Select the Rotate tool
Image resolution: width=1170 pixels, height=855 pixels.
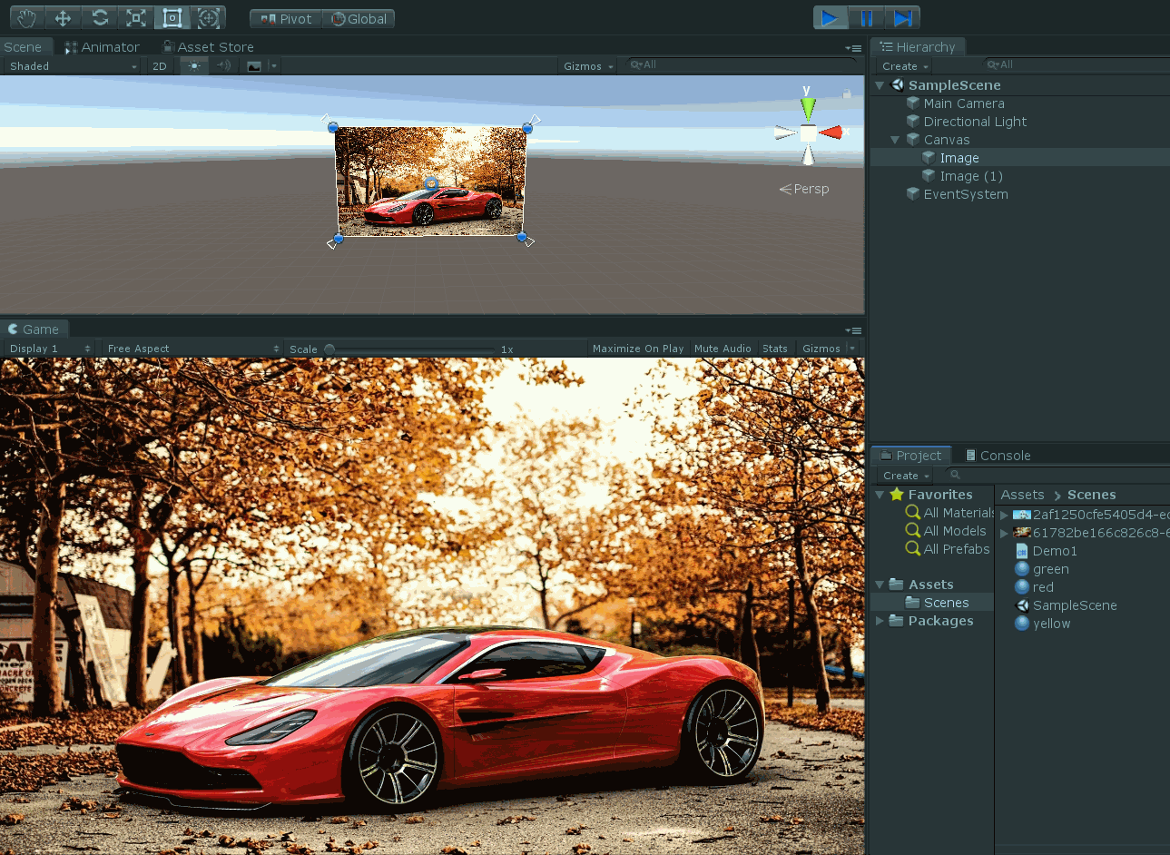pos(100,18)
